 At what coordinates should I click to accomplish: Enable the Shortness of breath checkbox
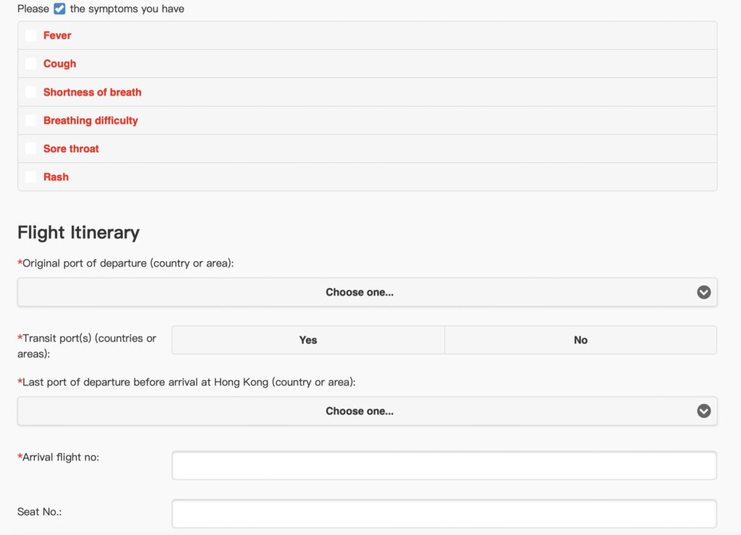(x=30, y=92)
